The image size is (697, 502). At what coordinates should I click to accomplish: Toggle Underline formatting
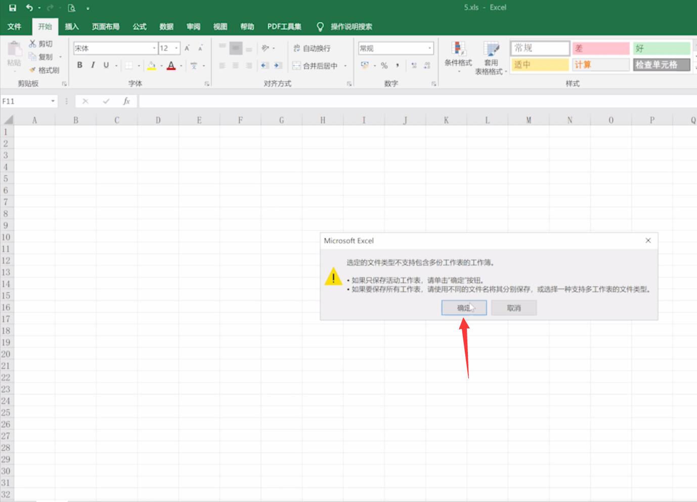coord(106,65)
